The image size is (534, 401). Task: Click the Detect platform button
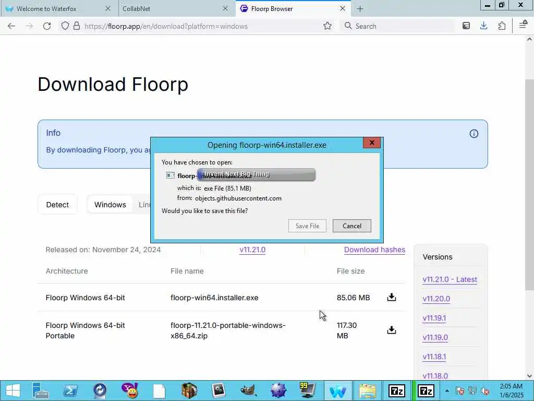pyautogui.click(x=57, y=205)
